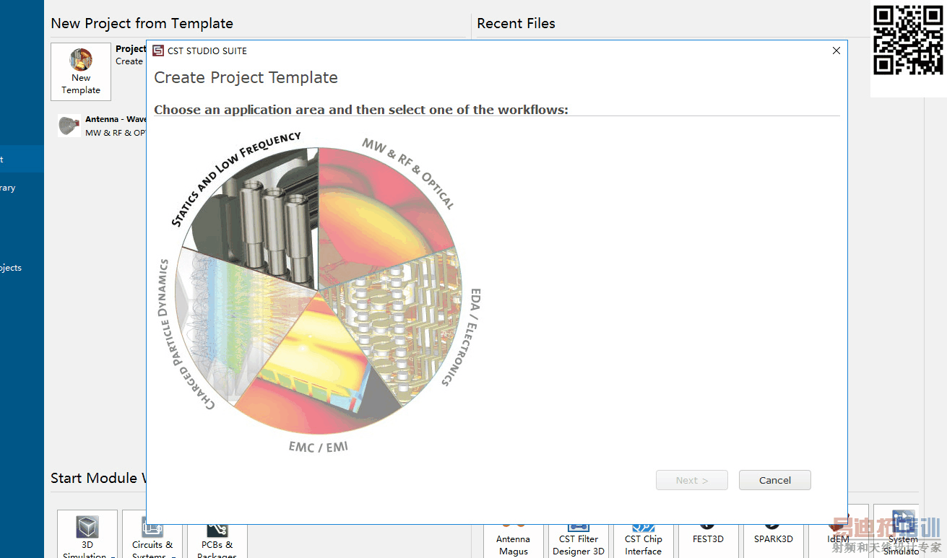
Task: Start the CST Chip Interface module
Action: [x=644, y=540]
